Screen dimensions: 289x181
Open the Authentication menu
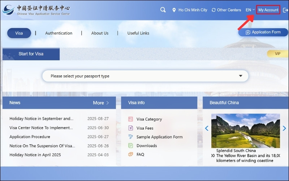point(59,33)
